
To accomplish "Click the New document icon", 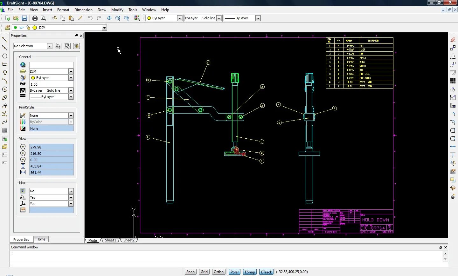I will (x=7, y=18).
